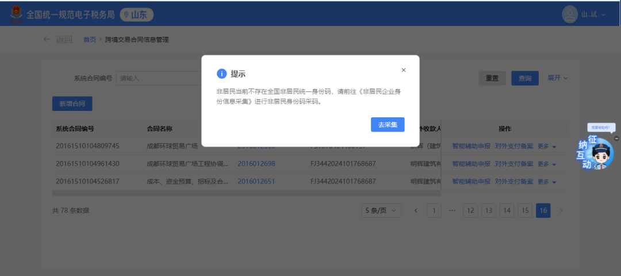The height and width of the screenshot is (276, 621).
Task: Open the 首页 breadcrumb link
Action: (90, 40)
